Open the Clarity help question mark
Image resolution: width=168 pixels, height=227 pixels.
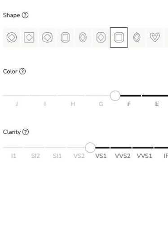coord(26,132)
